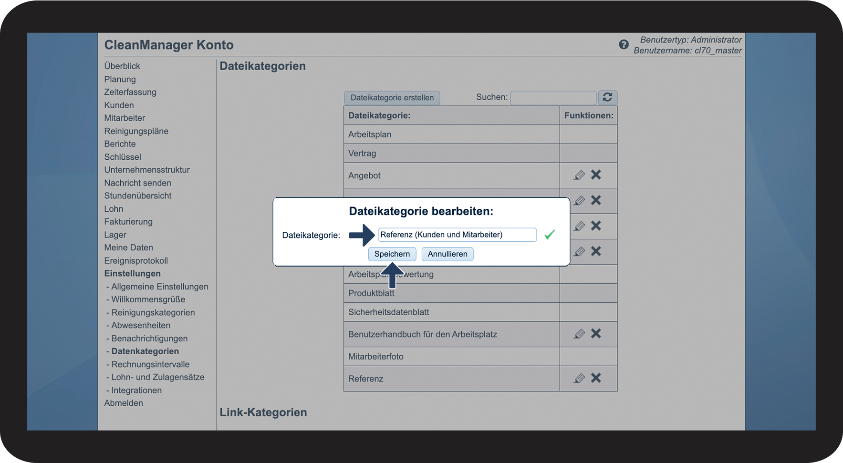843x463 pixels.
Task: Click Dateikategorie erstellen button
Action: tap(392, 98)
